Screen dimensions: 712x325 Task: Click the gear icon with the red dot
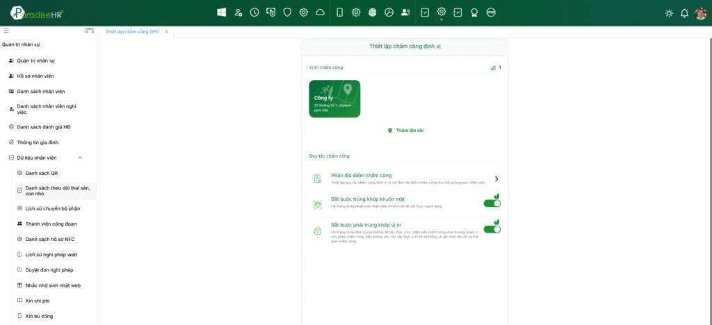(x=442, y=12)
